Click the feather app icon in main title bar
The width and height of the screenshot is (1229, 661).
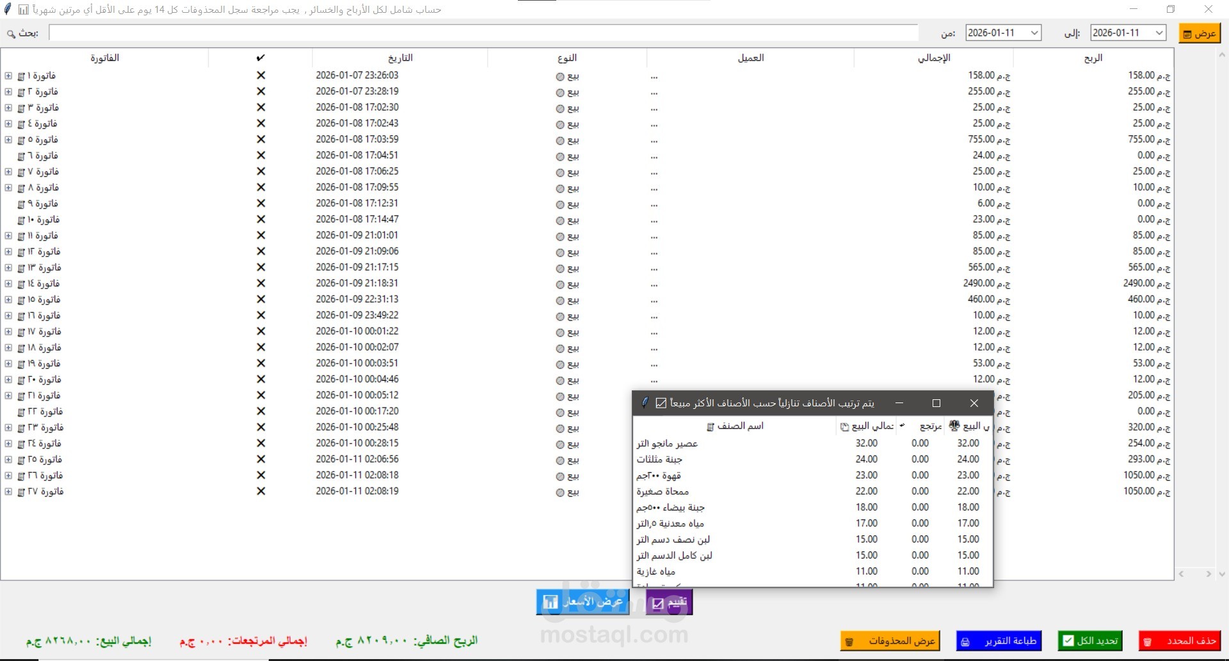pyautogui.click(x=8, y=9)
